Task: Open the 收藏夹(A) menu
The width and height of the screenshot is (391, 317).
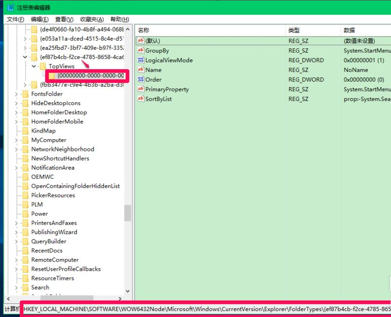Action: (92, 19)
